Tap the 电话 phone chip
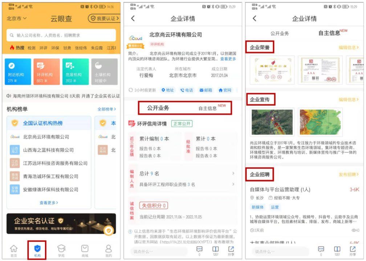The height and width of the screenshot is (261, 366). (x=187, y=90)
